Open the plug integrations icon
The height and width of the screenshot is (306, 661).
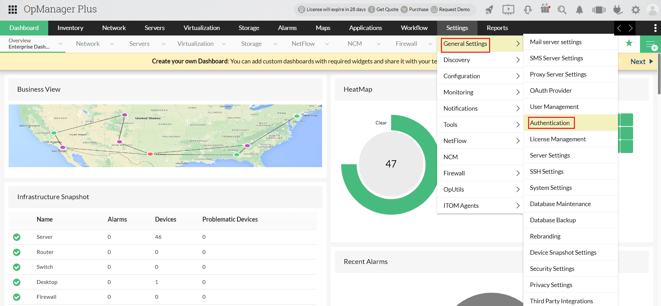[618, 10]
